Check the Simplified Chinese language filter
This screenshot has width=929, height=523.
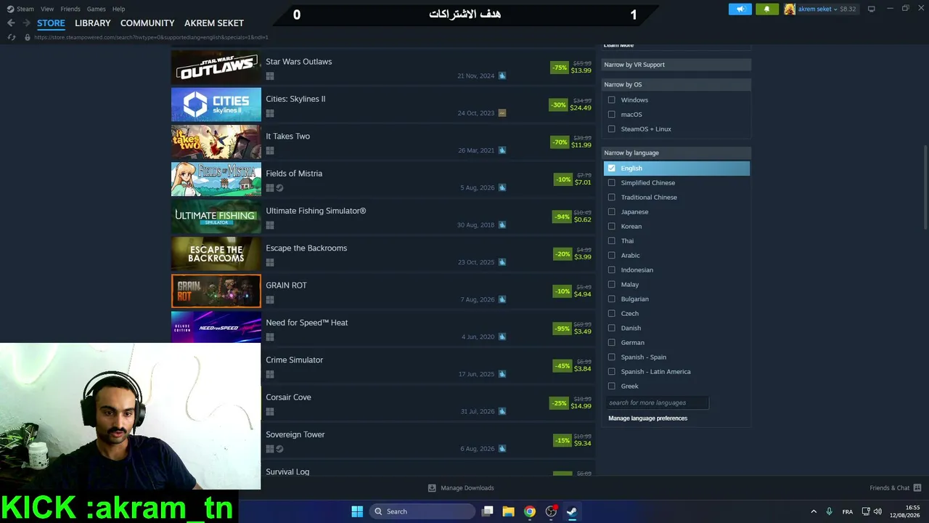612,182
